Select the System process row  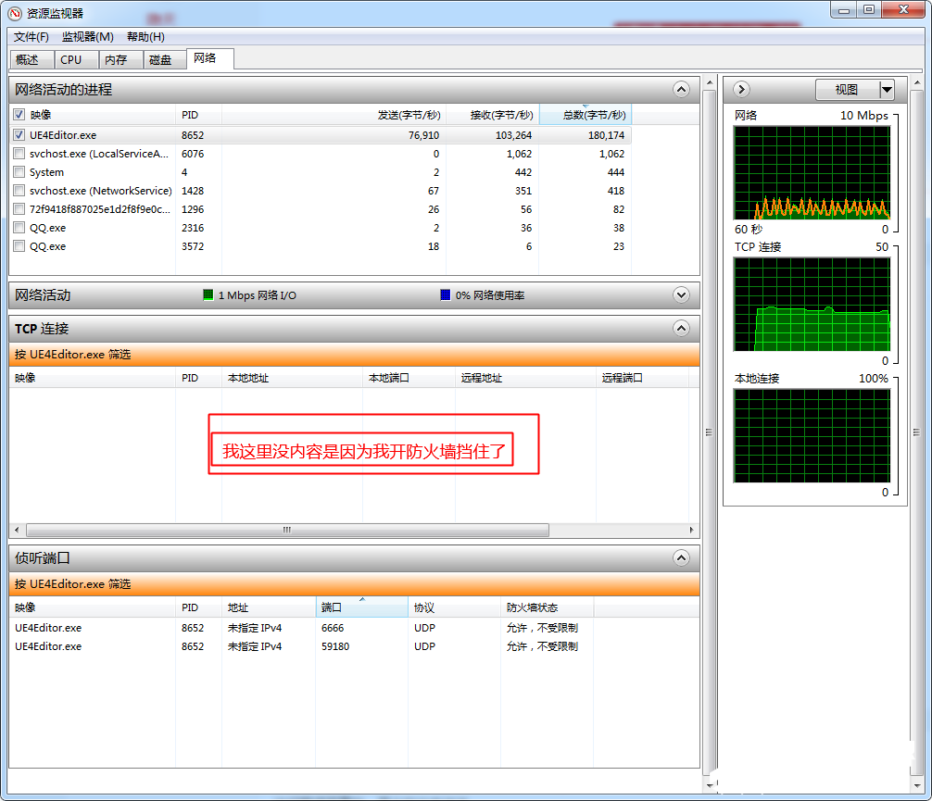click(x=321, y=171)
